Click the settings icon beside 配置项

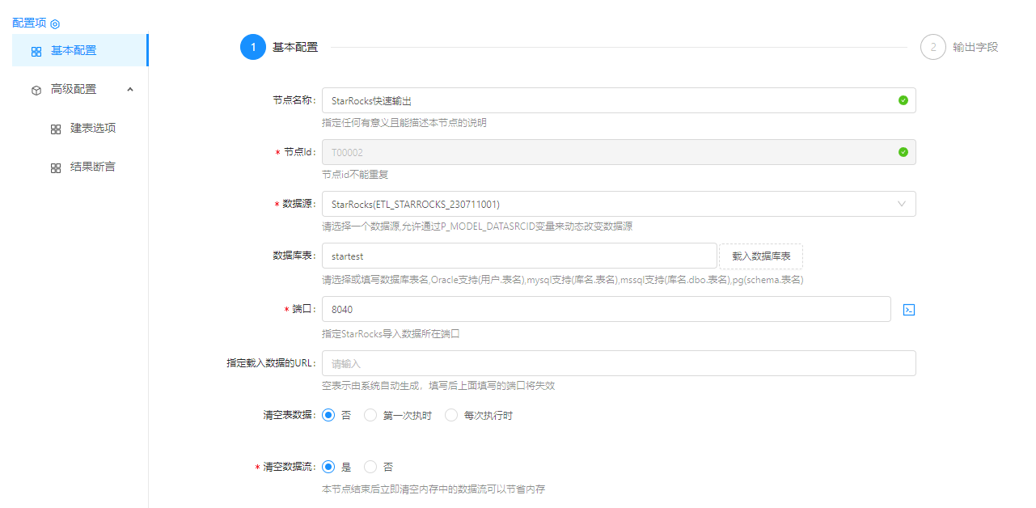[x=55, y=24]
